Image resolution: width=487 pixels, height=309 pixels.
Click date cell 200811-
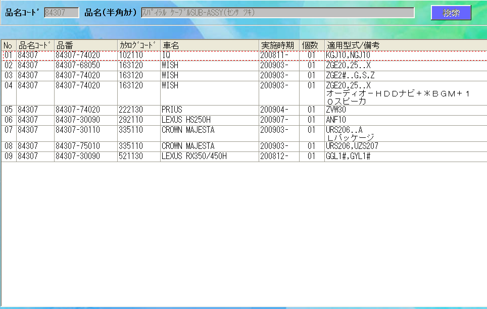(x=279, y=56)
